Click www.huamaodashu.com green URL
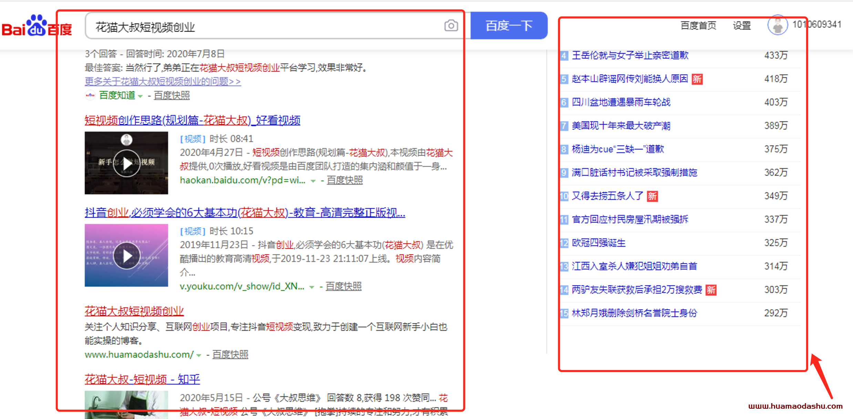 [139, 355]
